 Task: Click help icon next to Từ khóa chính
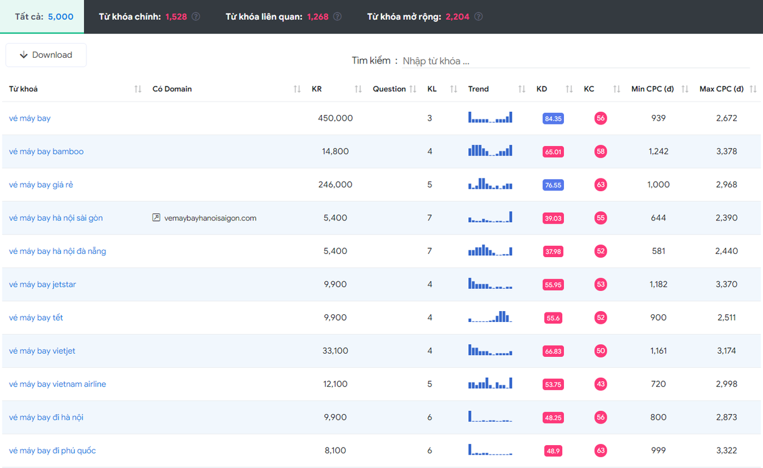pyautogui.click(x=196, y=17)
